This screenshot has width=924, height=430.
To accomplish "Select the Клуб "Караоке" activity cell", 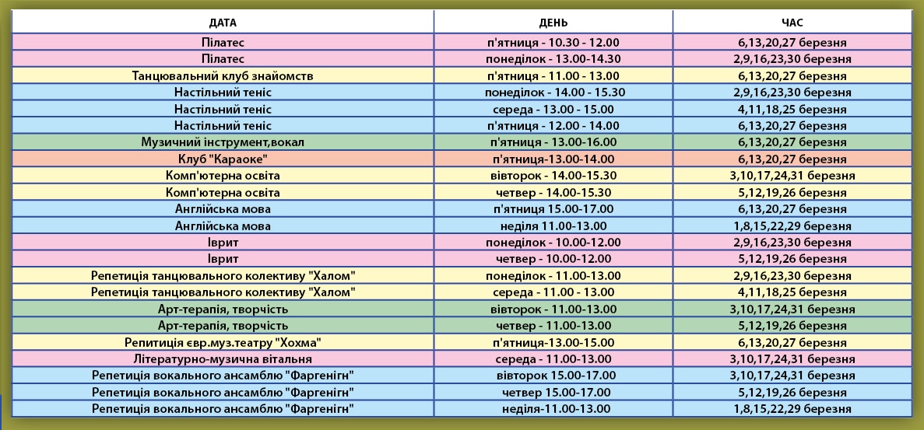I will (223, 159).
